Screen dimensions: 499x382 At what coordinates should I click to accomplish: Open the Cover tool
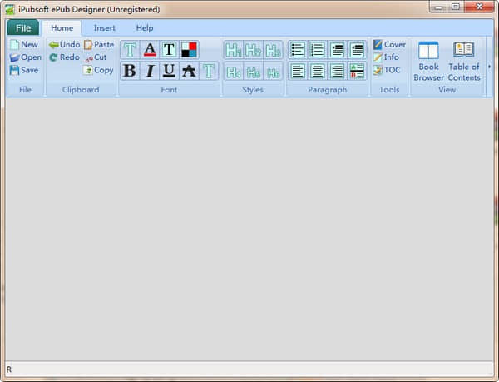coord(389,45)
